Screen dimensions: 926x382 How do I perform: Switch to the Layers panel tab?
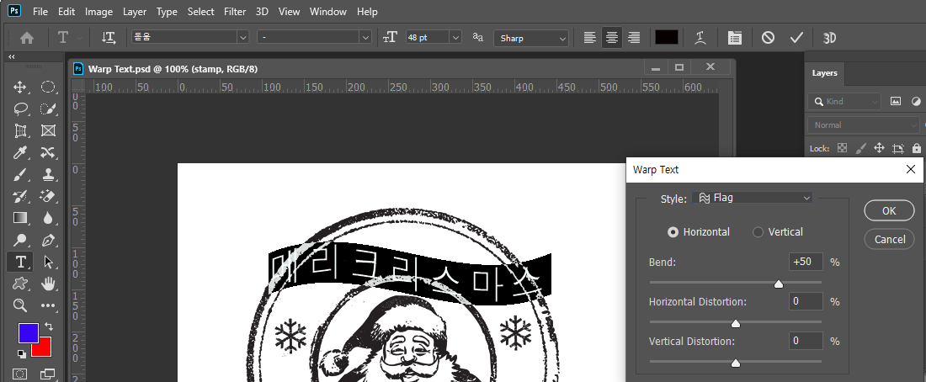coord(824,73)
